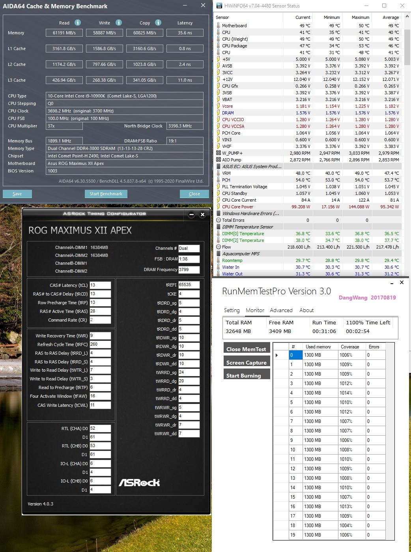Click the DIMM[0] Temperature sensor icon
Screen dimensions: 411x552
[219, 234]
